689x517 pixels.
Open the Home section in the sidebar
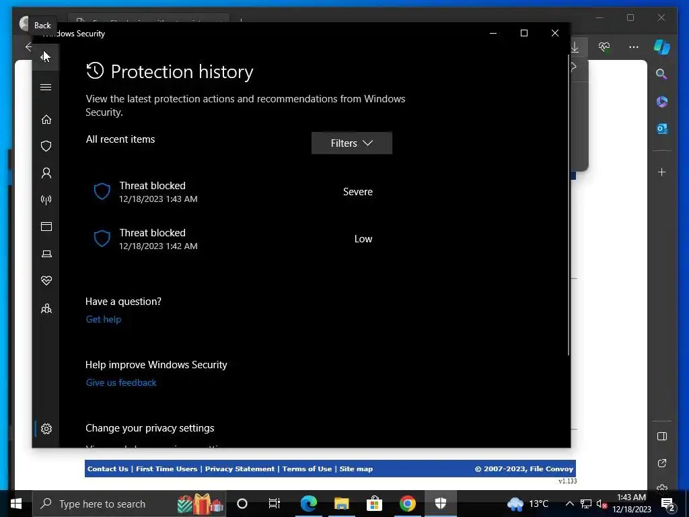tap(46, 120)
